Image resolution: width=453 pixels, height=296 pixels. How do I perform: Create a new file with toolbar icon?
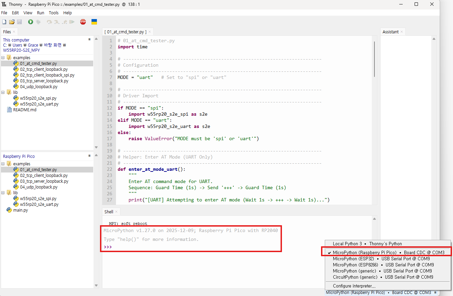point(4,22)
